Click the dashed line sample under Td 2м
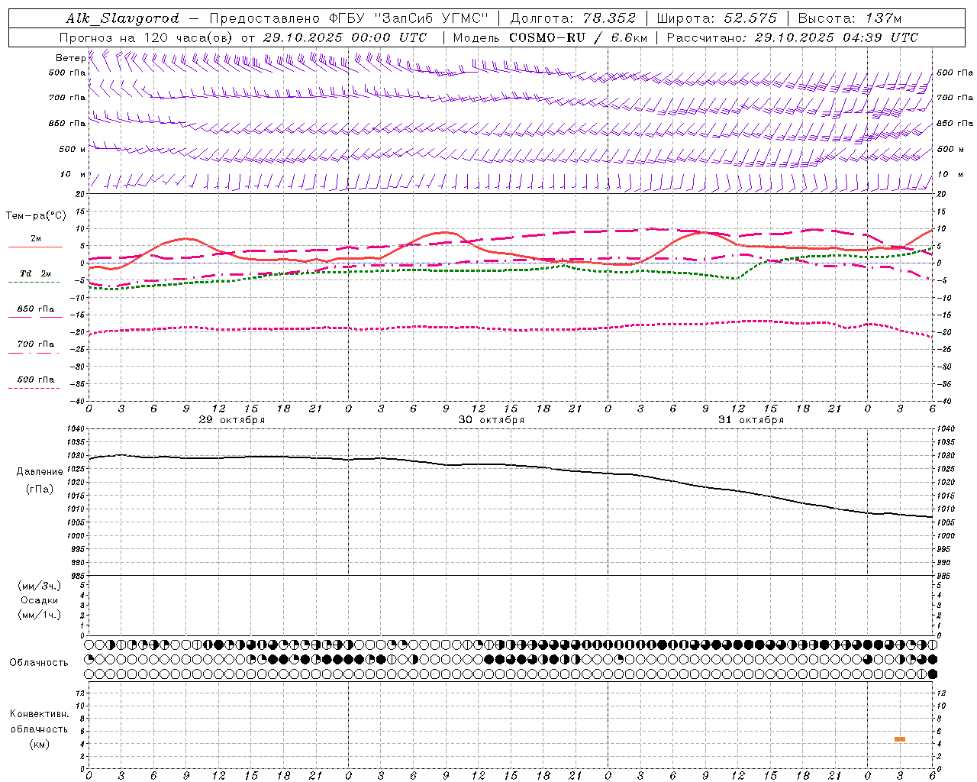This screenshot has width=977, height=782. pyautogui.click(x=34, y=282)
